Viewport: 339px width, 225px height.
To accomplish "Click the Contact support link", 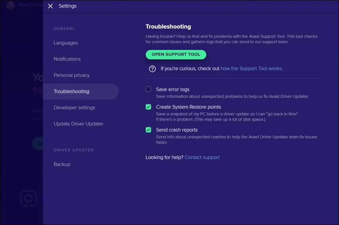I will tap(202, 157).
